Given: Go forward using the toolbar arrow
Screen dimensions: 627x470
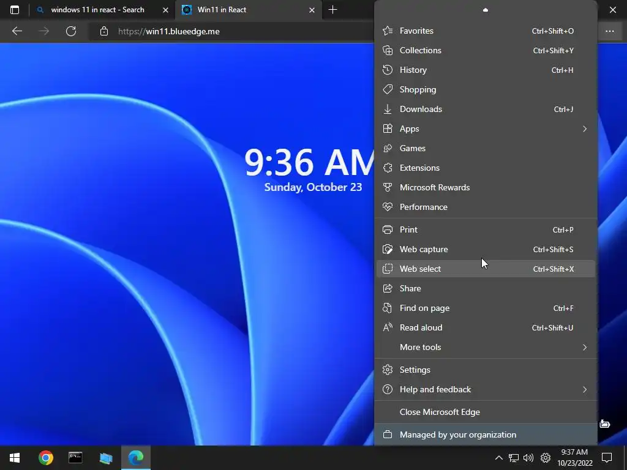Looking at the screenshot, I should pos(44,31).
